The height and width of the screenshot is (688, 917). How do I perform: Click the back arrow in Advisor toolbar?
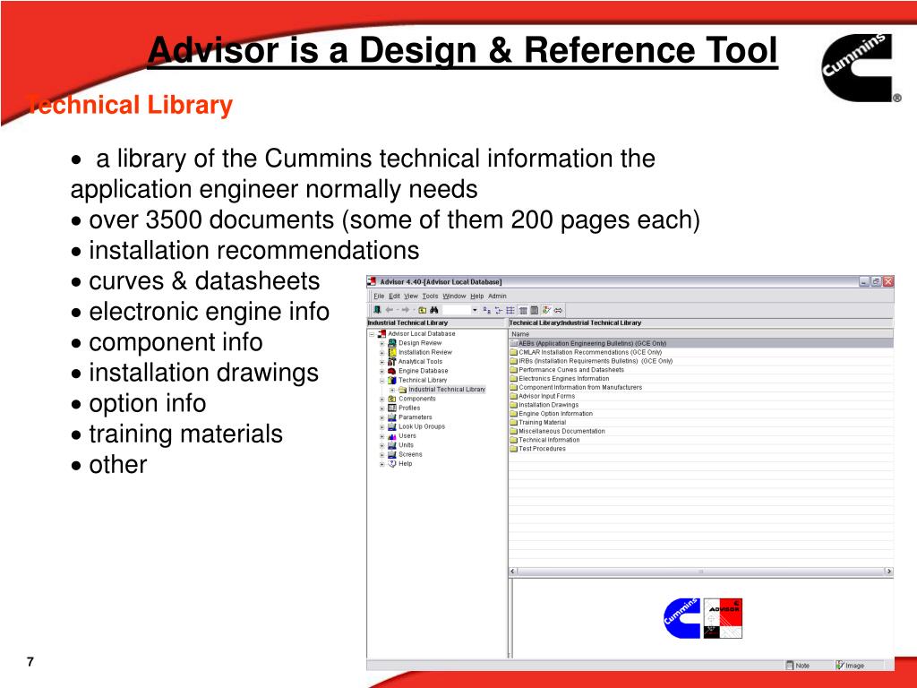[390, 309]
